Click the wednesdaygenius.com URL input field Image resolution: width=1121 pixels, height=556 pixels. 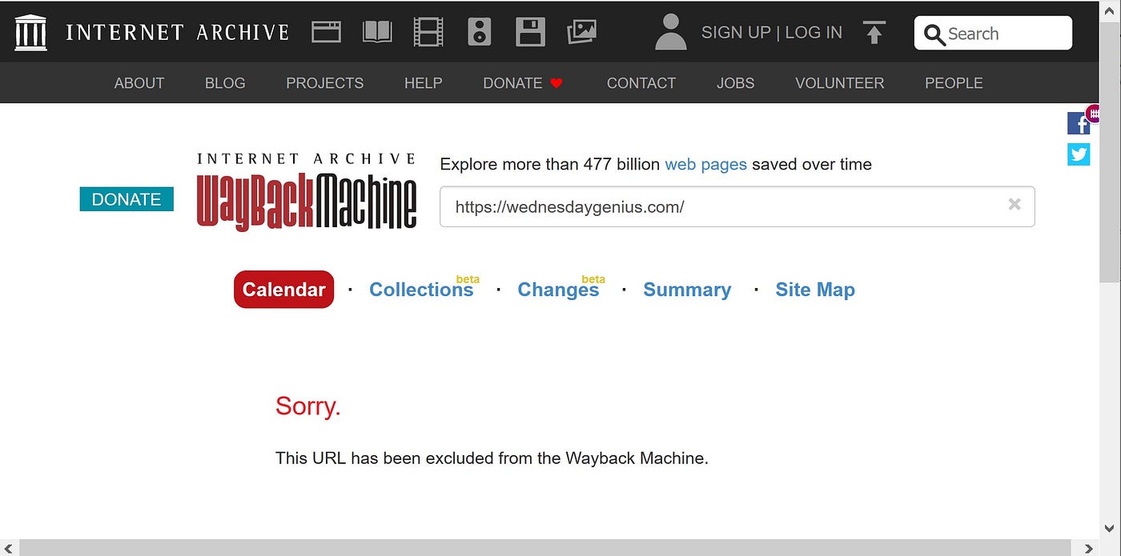click(x=737, y=206)
